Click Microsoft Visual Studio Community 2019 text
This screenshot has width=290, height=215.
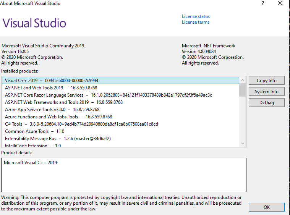(43, 46)
